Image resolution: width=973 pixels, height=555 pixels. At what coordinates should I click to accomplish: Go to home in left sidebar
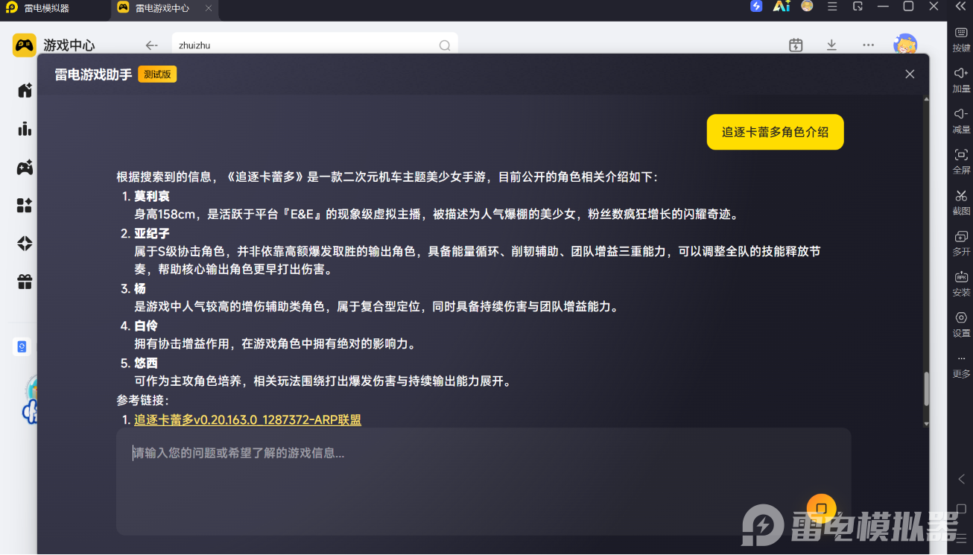[25, 91]
